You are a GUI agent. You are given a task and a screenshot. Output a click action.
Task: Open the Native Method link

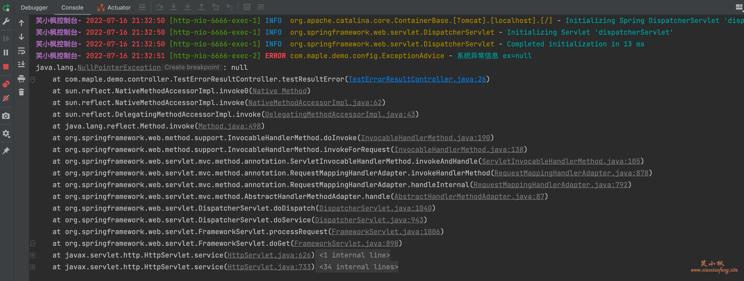click(280, 91)
